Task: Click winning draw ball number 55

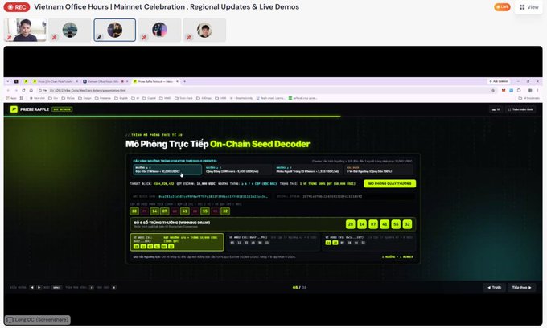Action: (x=396, y=224)
